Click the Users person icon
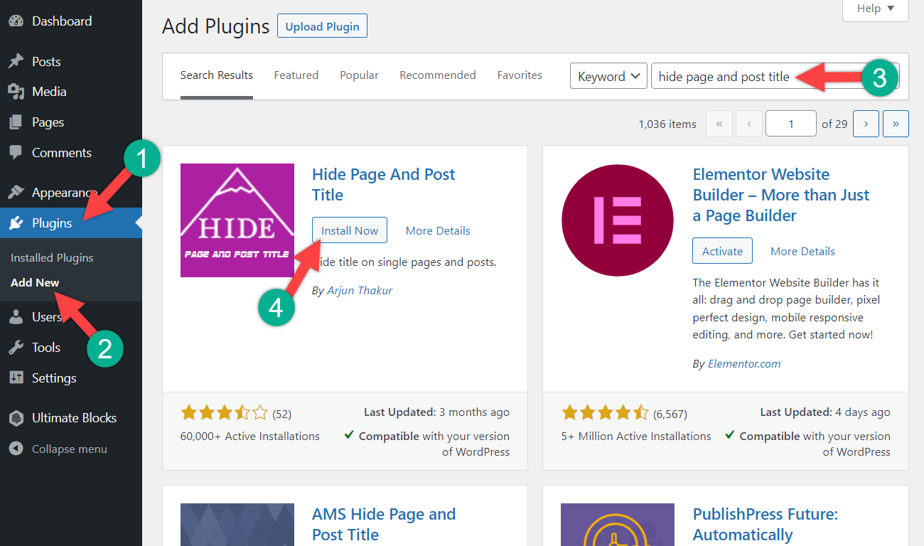Image resolution: width=924 pixels, height=546 pixels. pyautogui.click(x=16, y=317)
